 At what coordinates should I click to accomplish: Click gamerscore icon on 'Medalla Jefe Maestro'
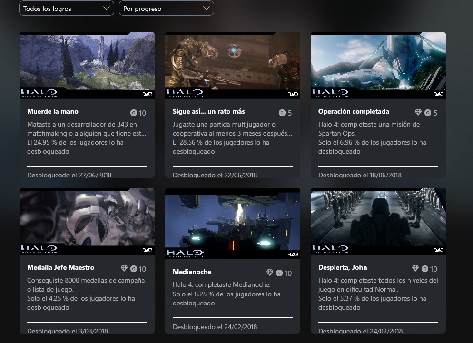134,269
